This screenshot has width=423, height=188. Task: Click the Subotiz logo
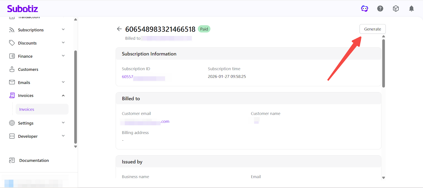click(x=22, y=9)
